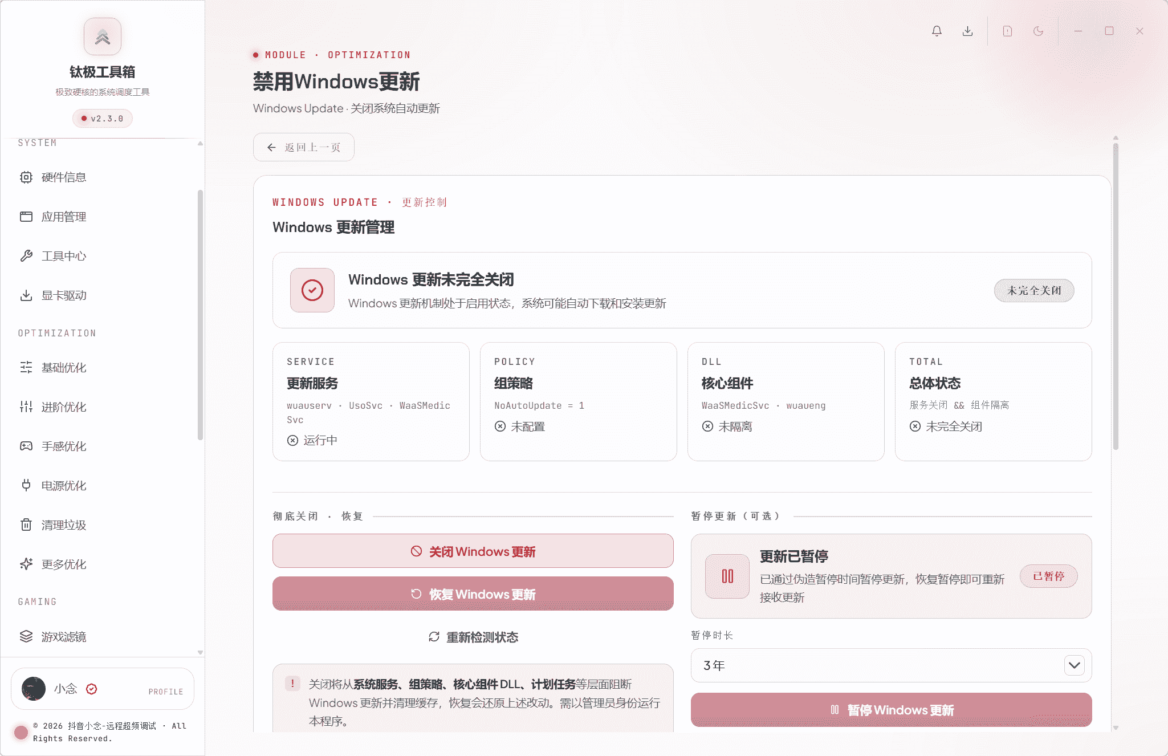
Task: Click the pause icon in 更新已暂停 card
Action: tap(727, 576)
